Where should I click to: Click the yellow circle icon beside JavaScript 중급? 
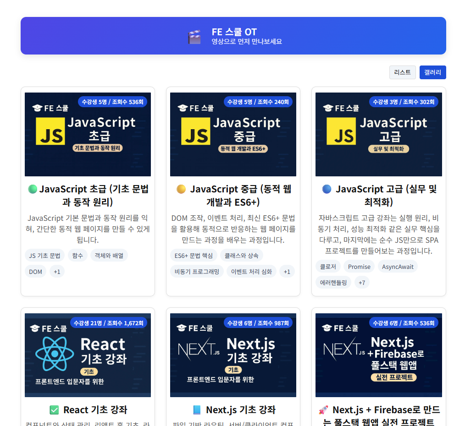click(181, 189)
